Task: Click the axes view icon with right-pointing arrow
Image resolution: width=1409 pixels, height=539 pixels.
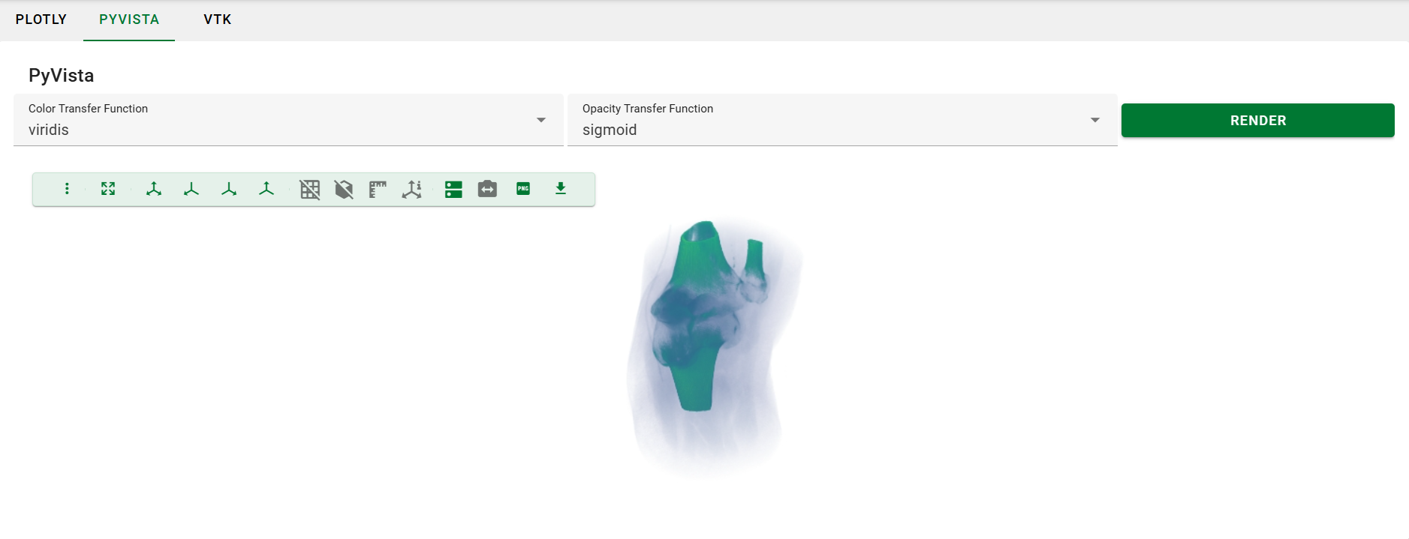Action: (x=229, y=189)
